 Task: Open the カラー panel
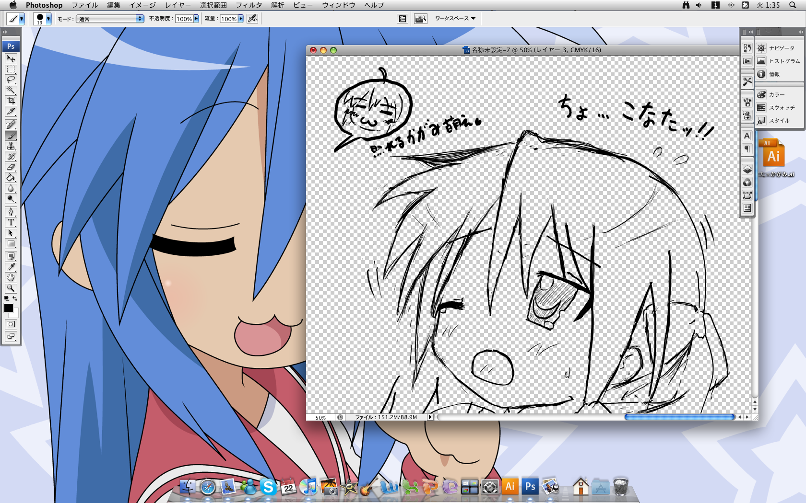click(x=779, y=94)
